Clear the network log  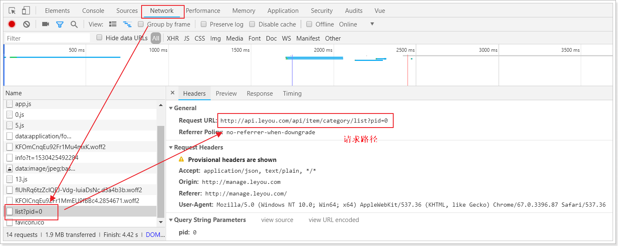[26, 24]
